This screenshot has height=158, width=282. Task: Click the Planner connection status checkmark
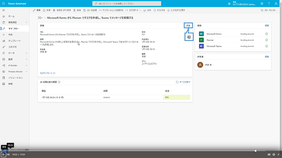click(x=266, y=40)
